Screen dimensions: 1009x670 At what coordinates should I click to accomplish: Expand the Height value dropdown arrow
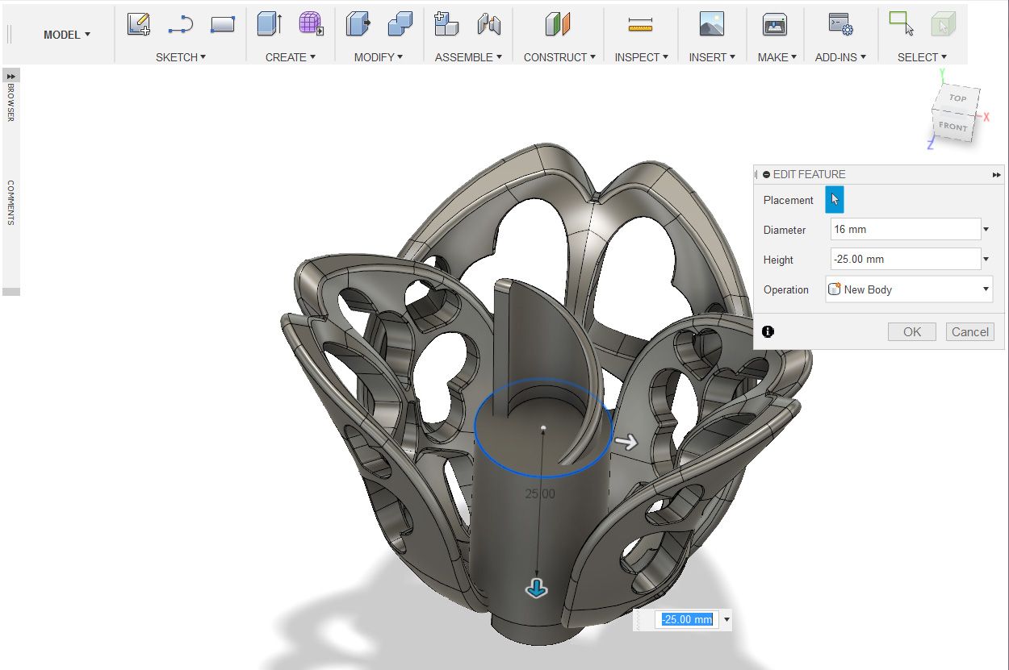(985, 258)
